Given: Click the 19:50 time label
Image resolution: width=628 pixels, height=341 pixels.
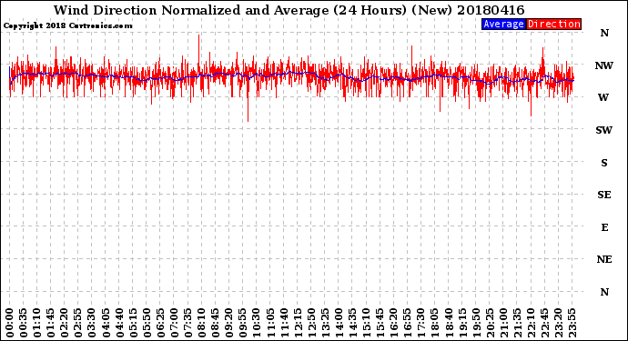Looking at the screenshot, I should click(x=476, y=323).
